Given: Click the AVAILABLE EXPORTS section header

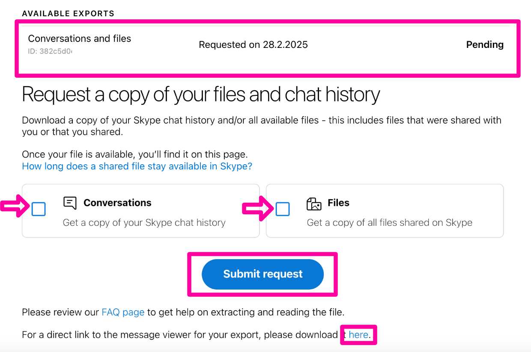Looking at the screenshot, I should (68, 13).
